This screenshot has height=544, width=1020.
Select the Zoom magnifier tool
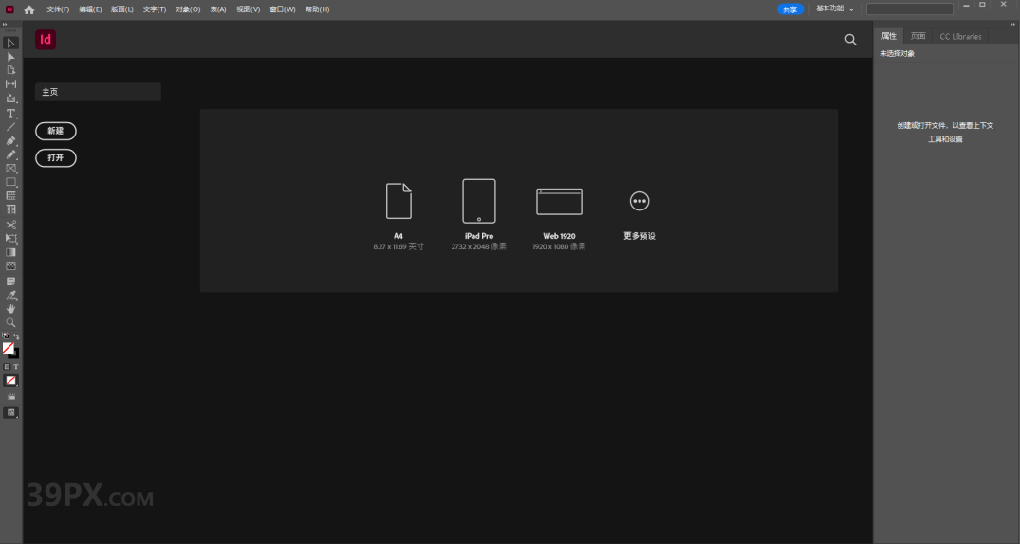pyautogui.click(x=10, y=322)
